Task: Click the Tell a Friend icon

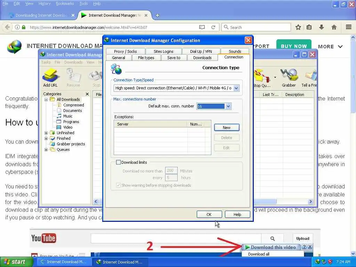Action: (x=310, y=75)
